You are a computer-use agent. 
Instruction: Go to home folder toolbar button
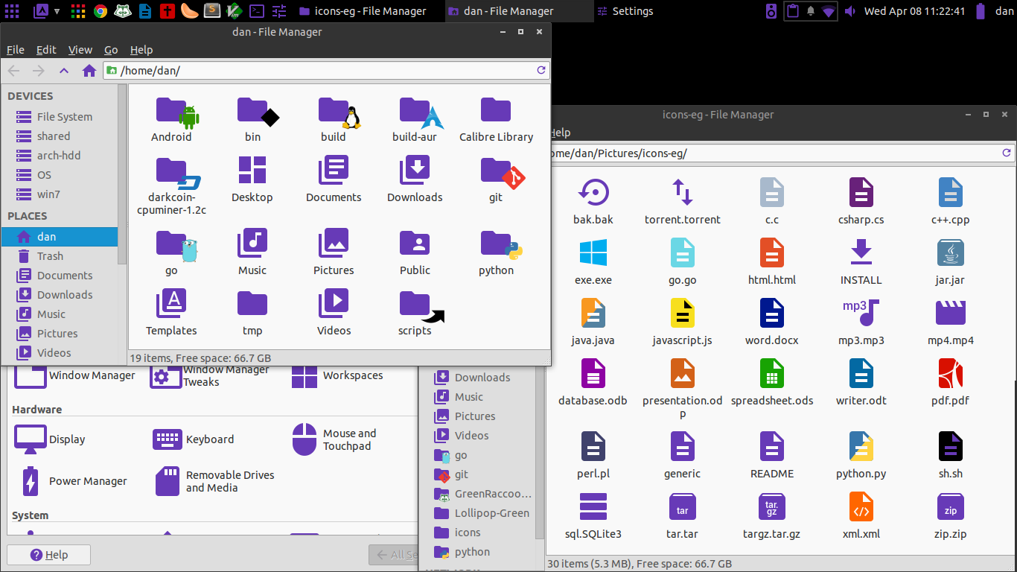[89, 71]
